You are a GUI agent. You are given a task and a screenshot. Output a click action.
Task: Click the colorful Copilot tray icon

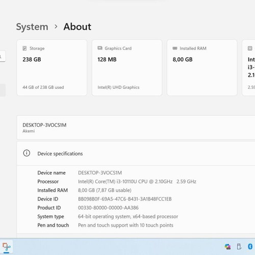pyautogui.click(x=227, y=246)
